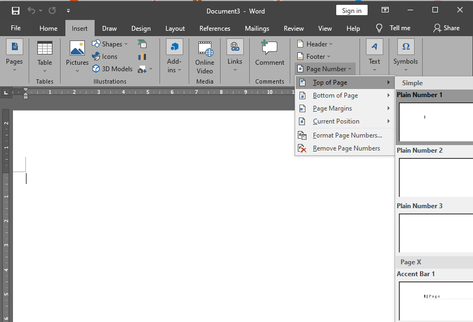
Task: Open the Pages tool
Action: (x=15, y=57)
